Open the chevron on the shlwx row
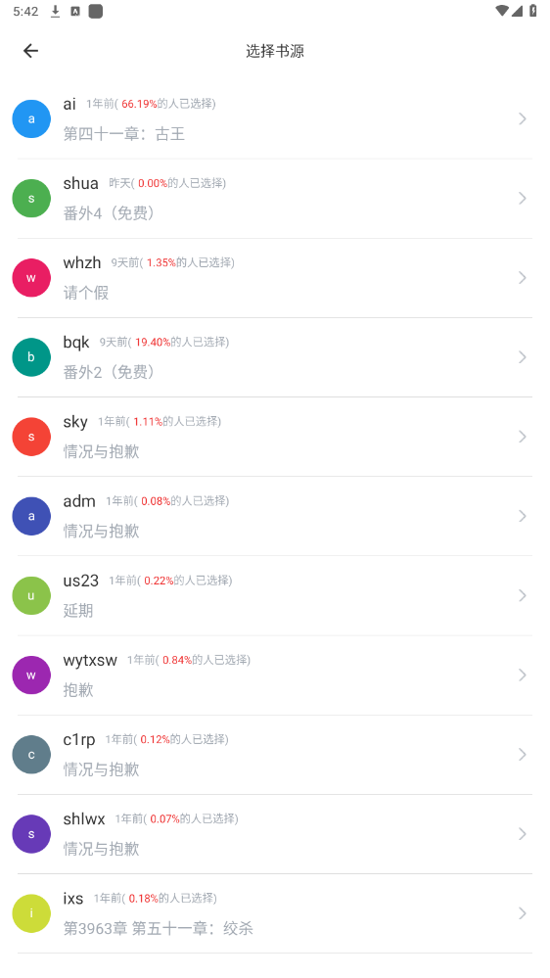The image size is (550, 978). click(523, 834)
